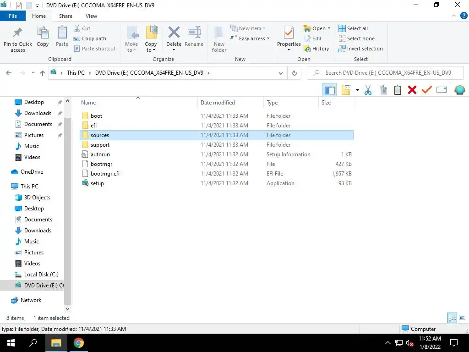Open the File menu

click(13, 16)
